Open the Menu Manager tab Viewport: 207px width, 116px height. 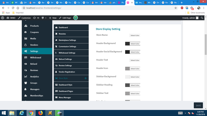pyautogui.click(x=71, y=97)
